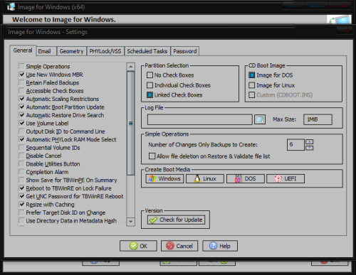The width and height of the screenshot is (356, 275).
Task: Toggle Automatic Restore Drive Search
Action: click(21, 115)
